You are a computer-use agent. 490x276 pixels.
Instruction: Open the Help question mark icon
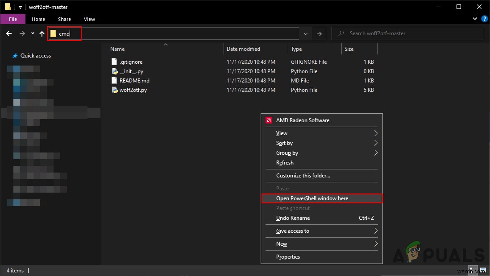click(x=483, y=19)
